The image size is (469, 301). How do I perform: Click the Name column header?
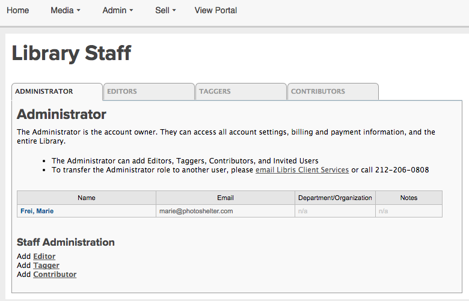(87, 198)
